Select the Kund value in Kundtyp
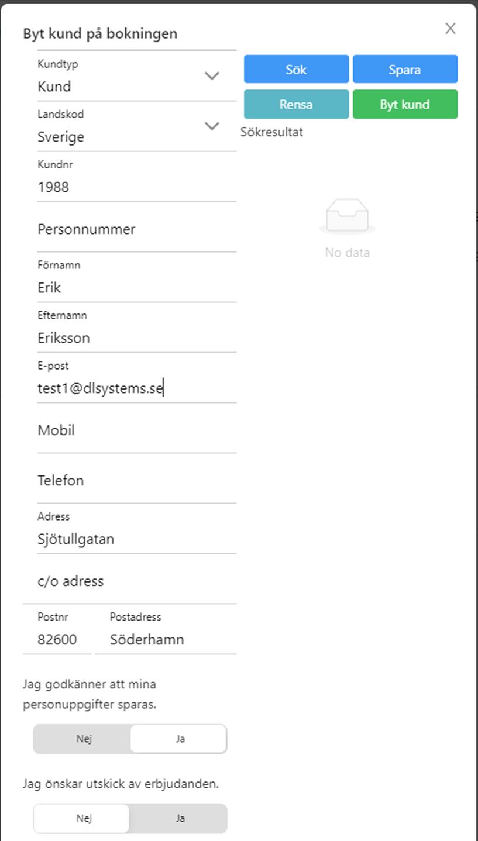 point(54,87)
